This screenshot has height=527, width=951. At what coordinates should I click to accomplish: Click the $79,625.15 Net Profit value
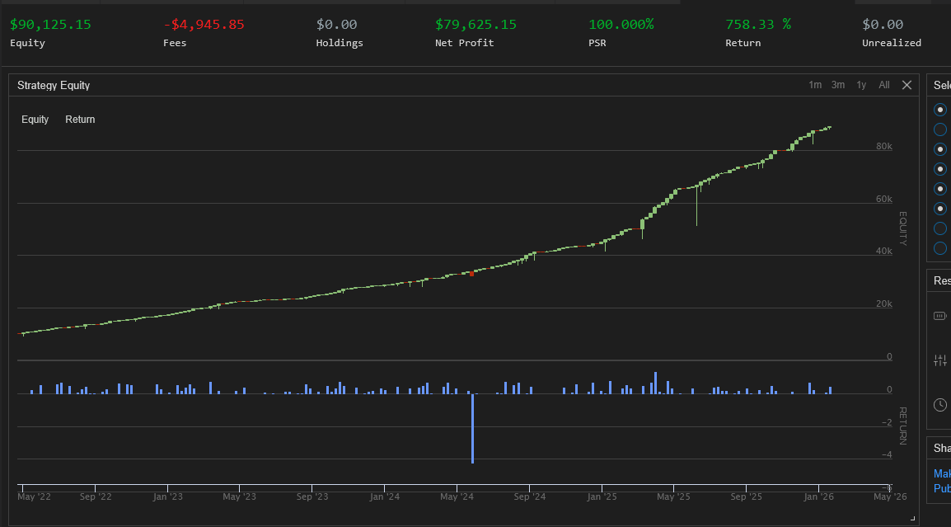pyautogui.click(x=476, y=24)
